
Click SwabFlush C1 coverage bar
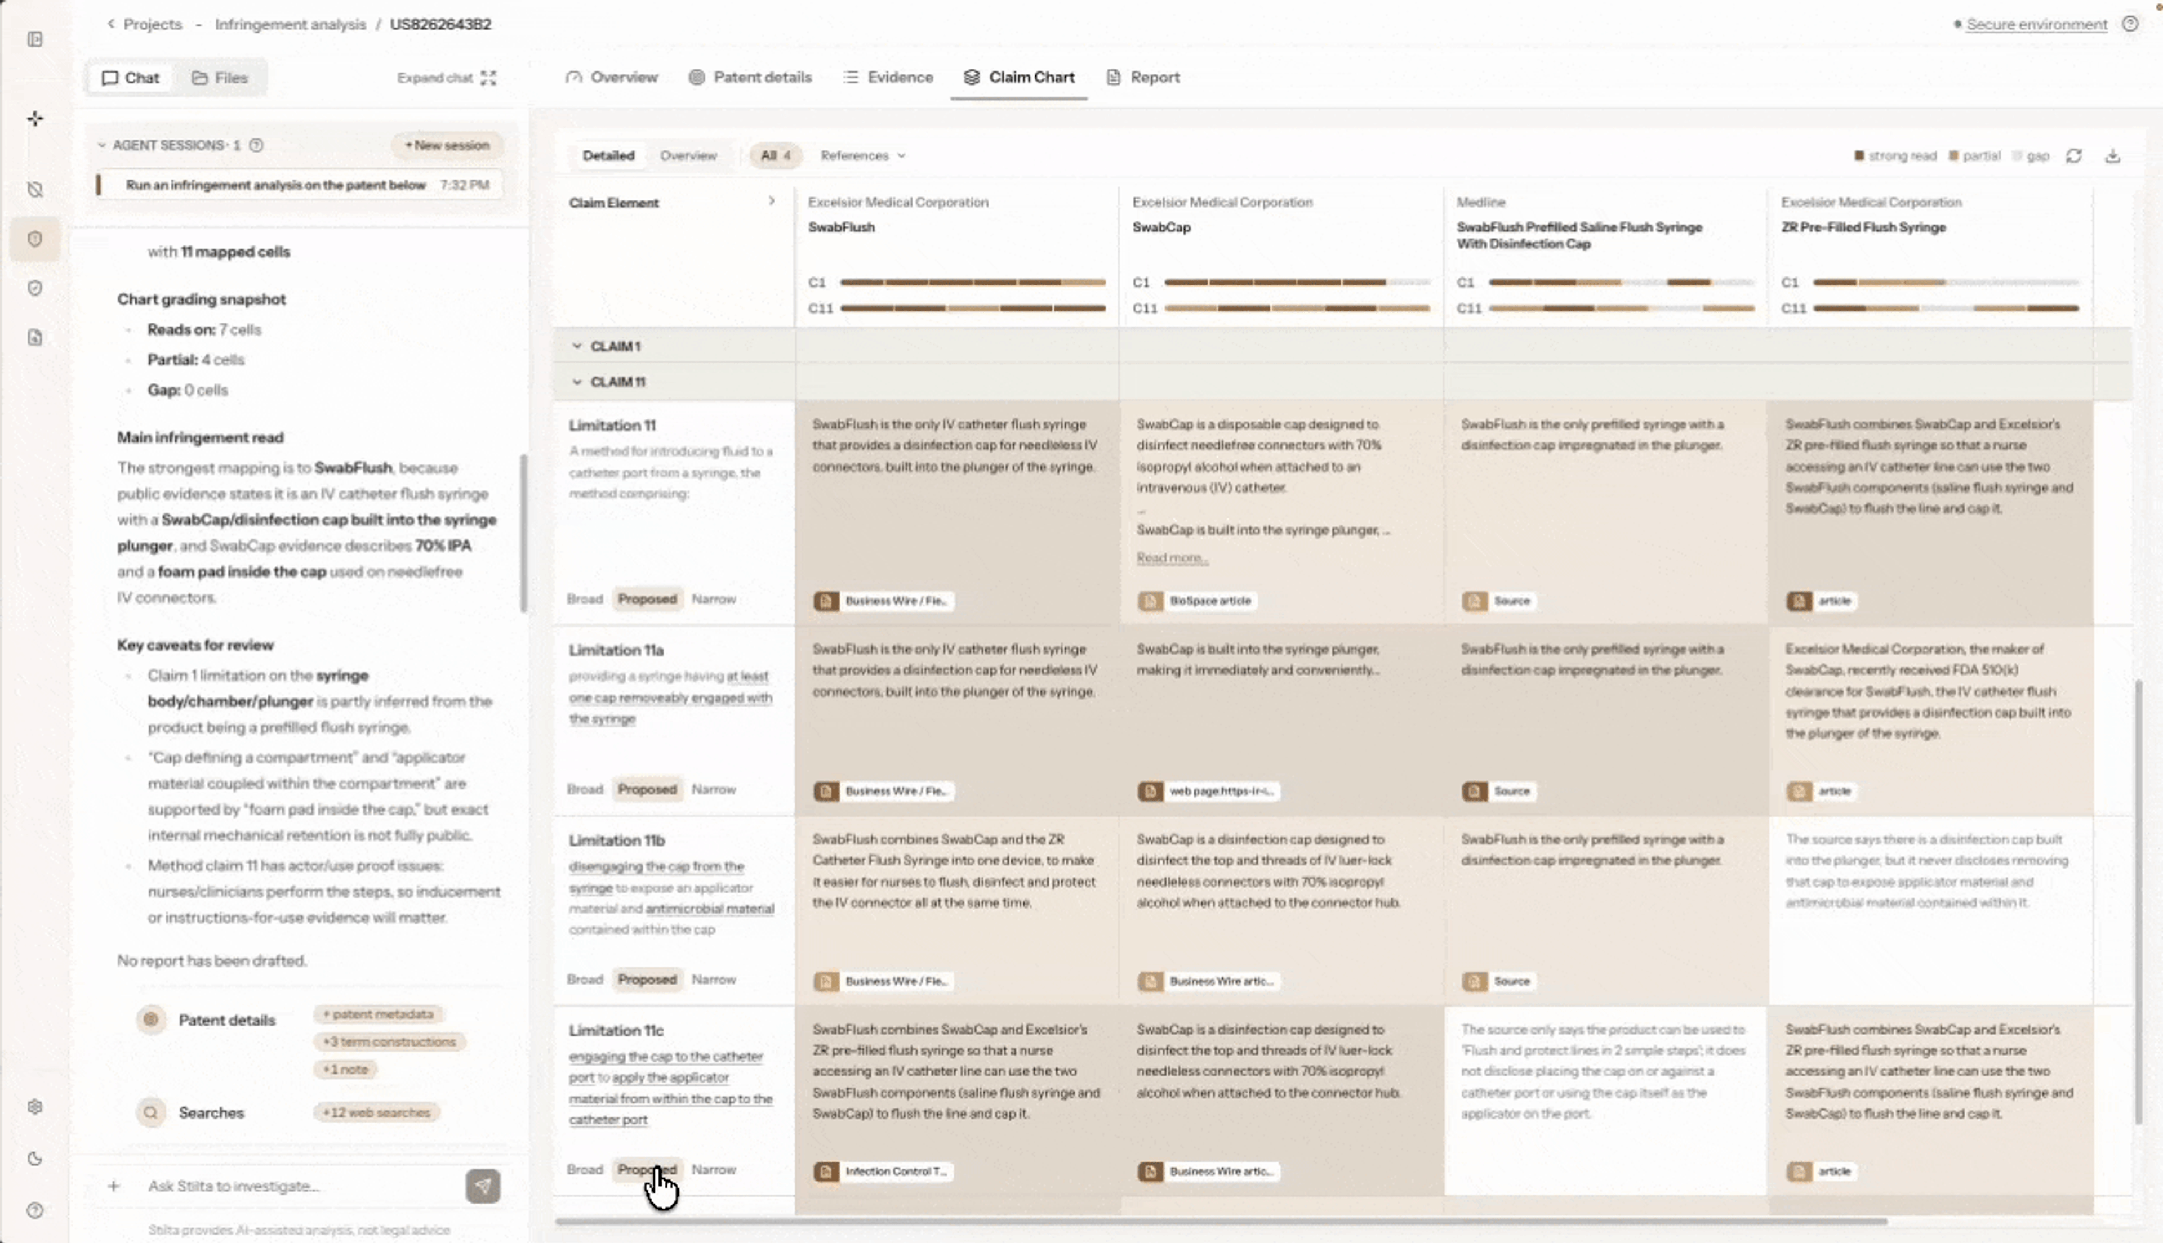coord(973,283)
